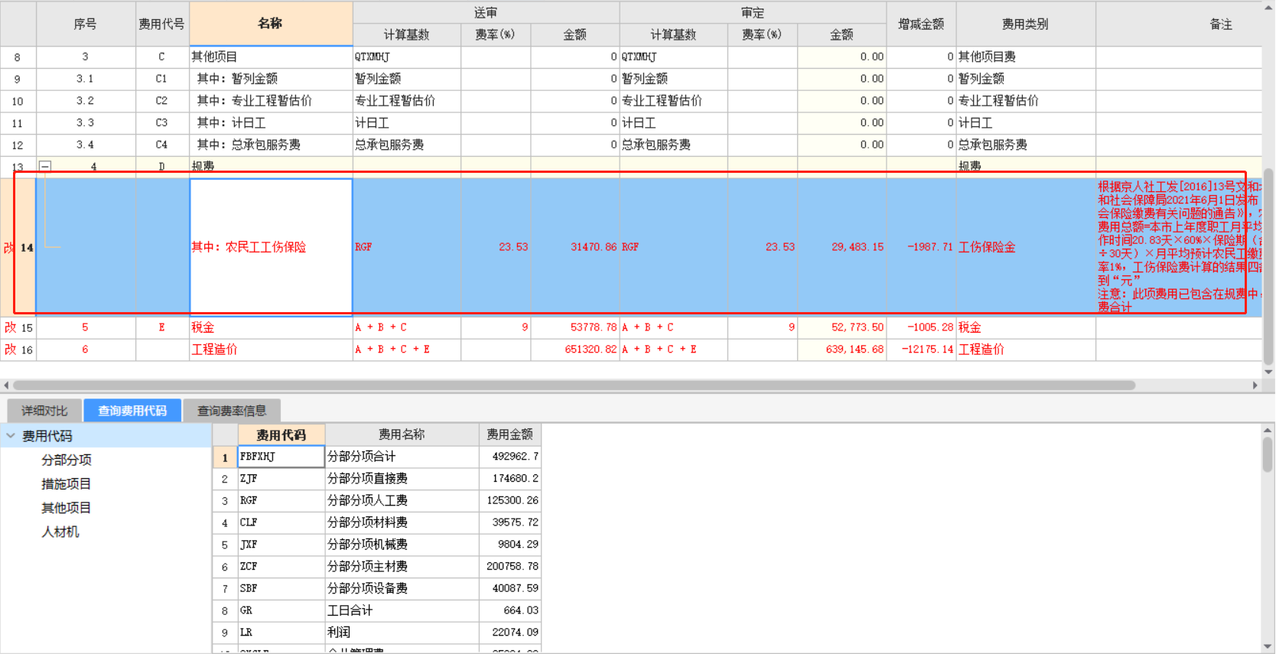Viewport: 1276px width, 654px height.
Task: Click the 费用代码 column header in lower table
Action: (x=282, y=434)
